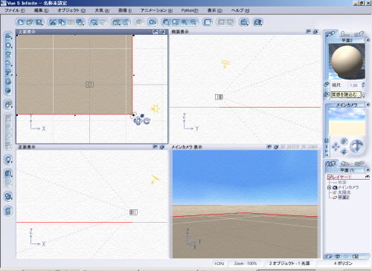372x271 pixels.
Task: Open the アニメーション menu
Action: [x=156, y=10]
